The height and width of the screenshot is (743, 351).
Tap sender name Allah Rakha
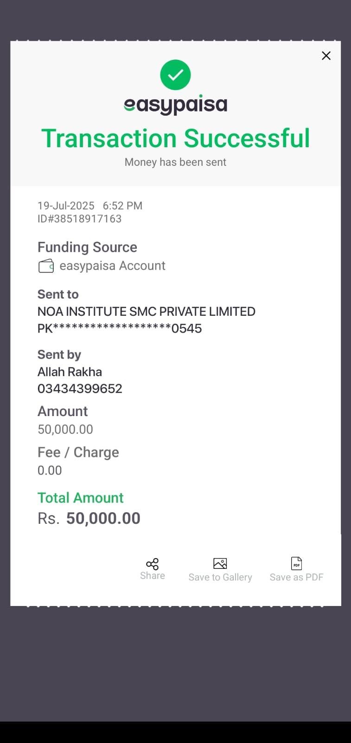click(x=70, y=372)
